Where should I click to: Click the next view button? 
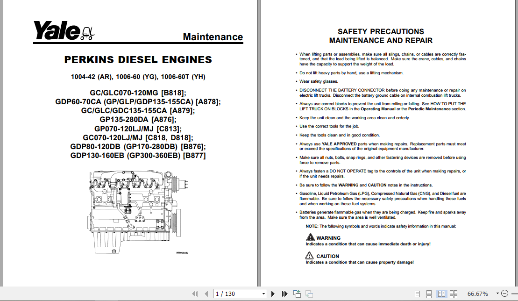309,294
